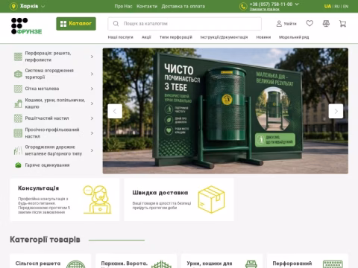Click the Перфорація: решета category icon
This screenshot has width=358, height=268.
click(18, 57)
